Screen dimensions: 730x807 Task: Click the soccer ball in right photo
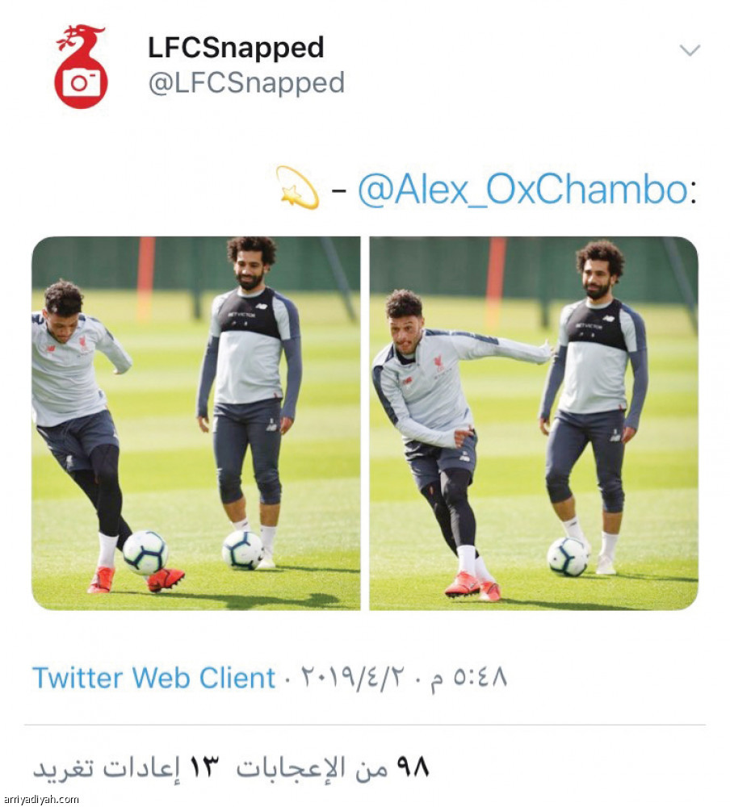[567, 557]
